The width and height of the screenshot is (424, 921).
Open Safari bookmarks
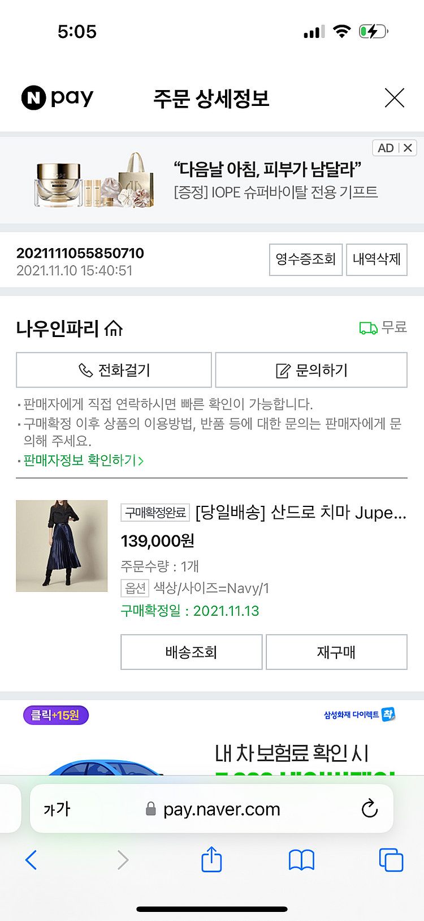pos(301,860)
